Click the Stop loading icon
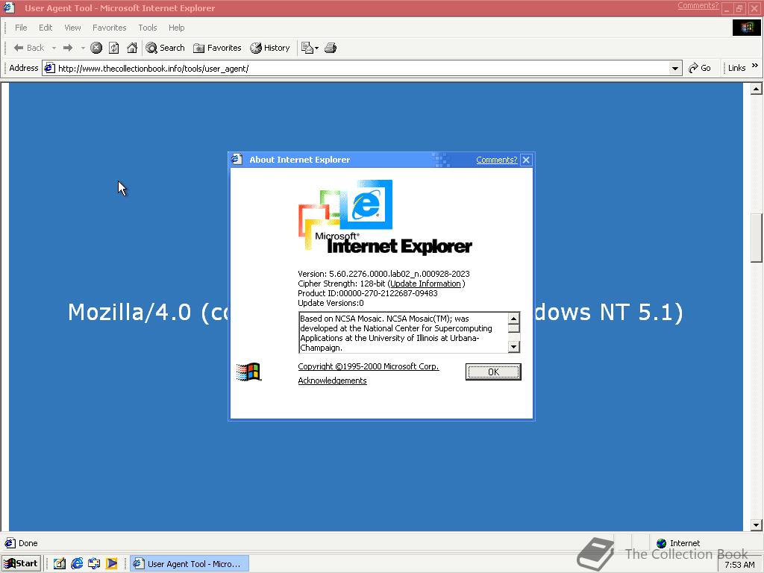The height and width of the screenshot is (573, 764). coord(96,48)
